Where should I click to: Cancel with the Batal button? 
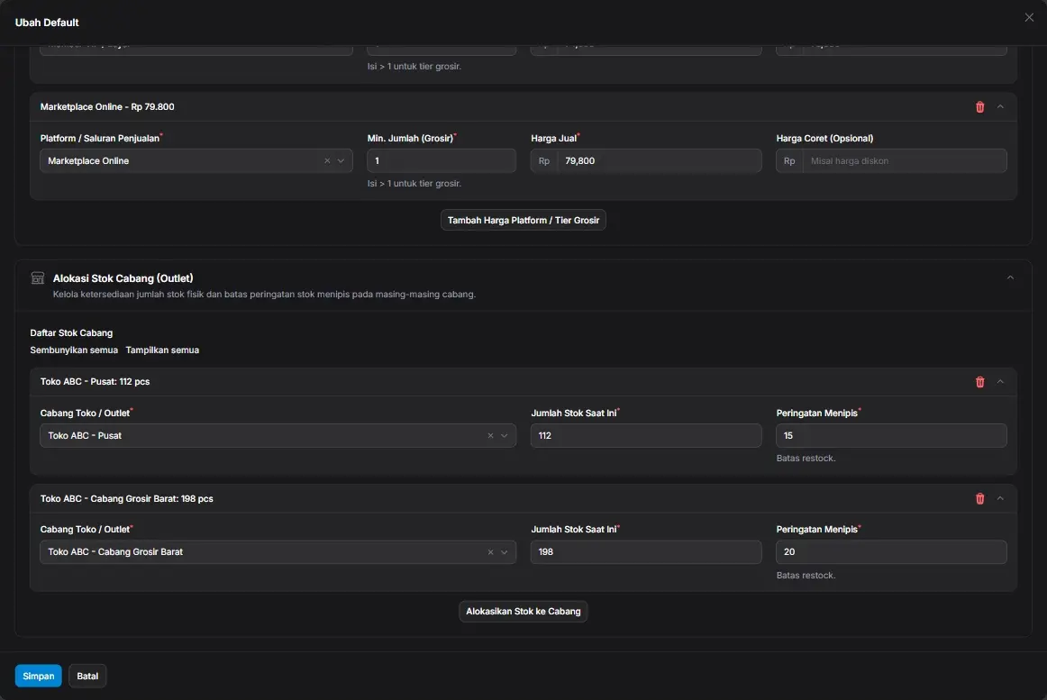pyautogui.click(x=87, y=676)
